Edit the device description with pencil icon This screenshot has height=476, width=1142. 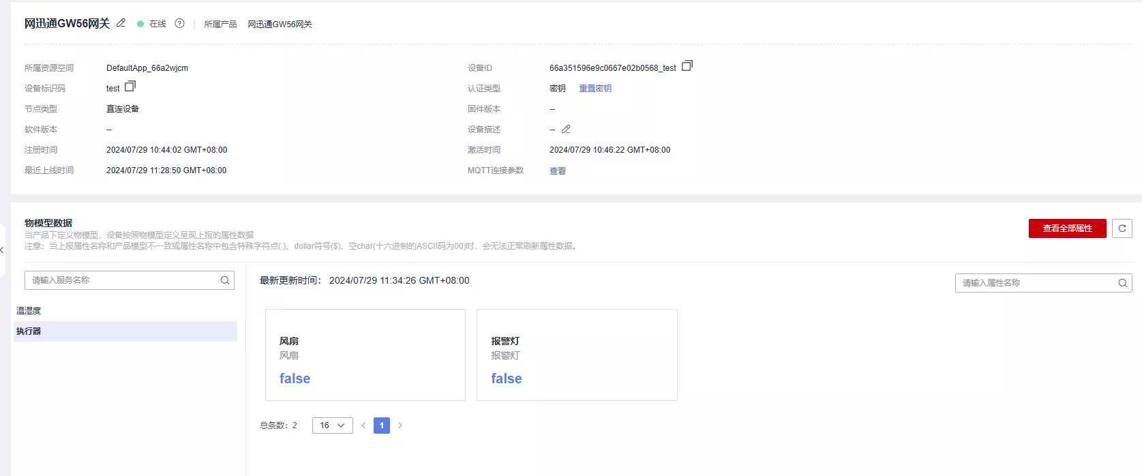click(566, 129)
